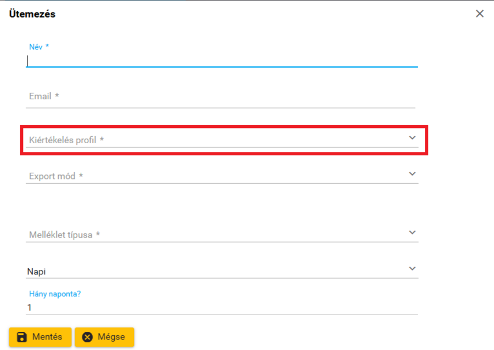Expand the chevron next to Napi
Image resolution: width=494 pixels, height=350 pixels.
pyautogui.click(x=412, y=269)
